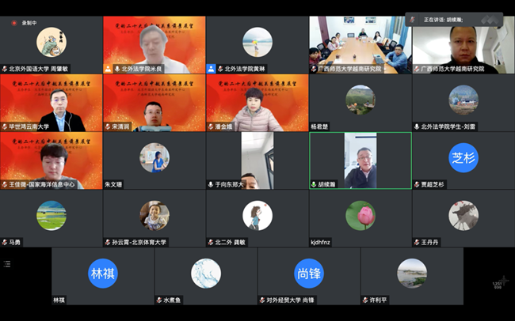Select the blue 尚锋 avatar circle
The image size is (515, 321).
pyautogui.click(x=309, y=274)
